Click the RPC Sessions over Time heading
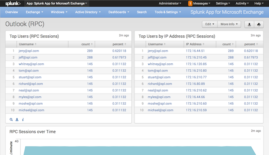The width and height of the screenshot is (269, 155). coord(33,132)
